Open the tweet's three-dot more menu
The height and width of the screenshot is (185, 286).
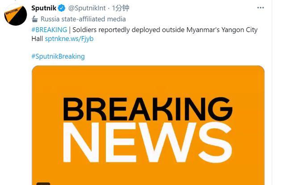coord(260,8)
